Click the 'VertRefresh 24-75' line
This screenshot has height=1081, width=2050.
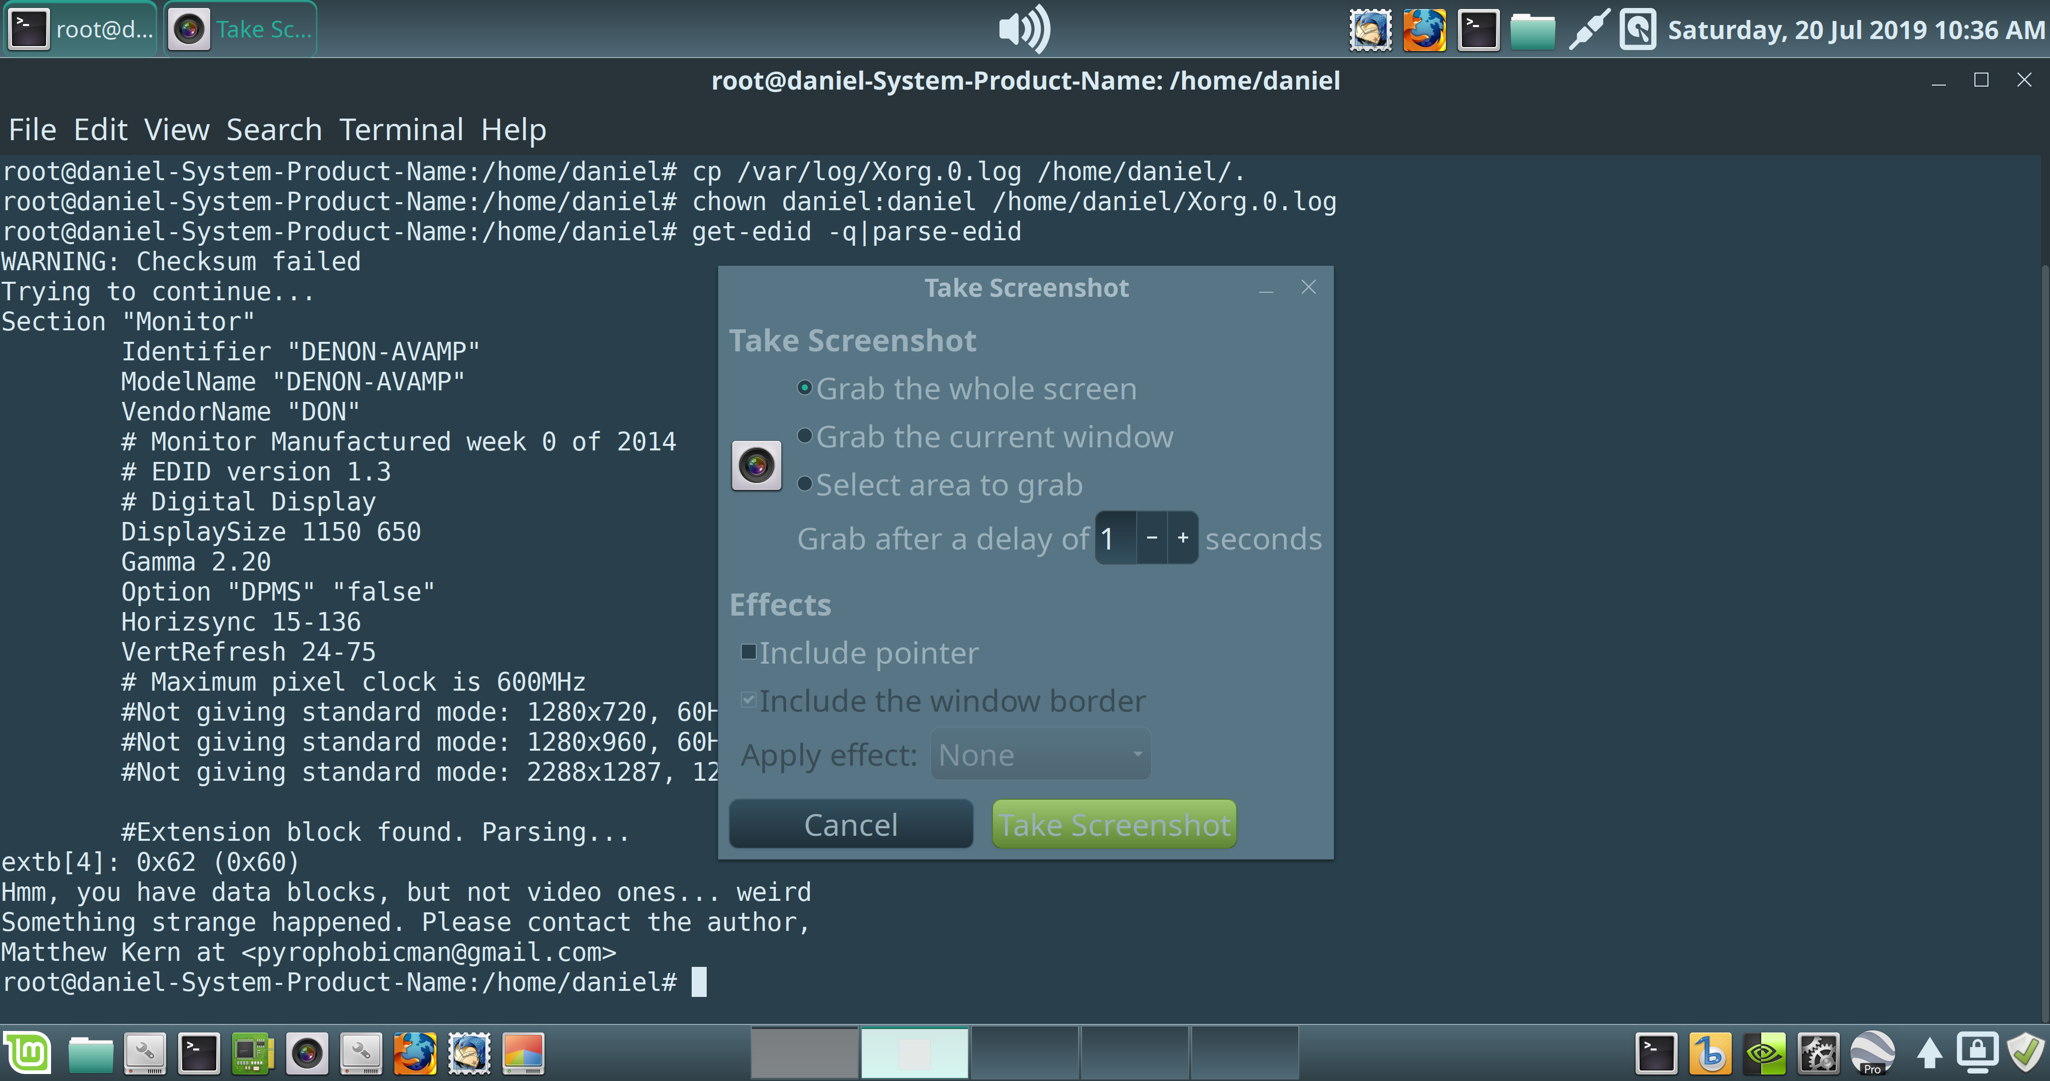tap(248, 652)
